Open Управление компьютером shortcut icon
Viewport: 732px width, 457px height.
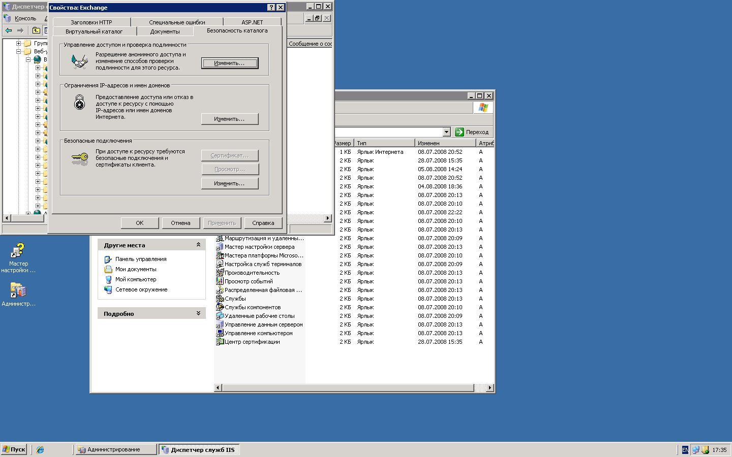point(220,333)
